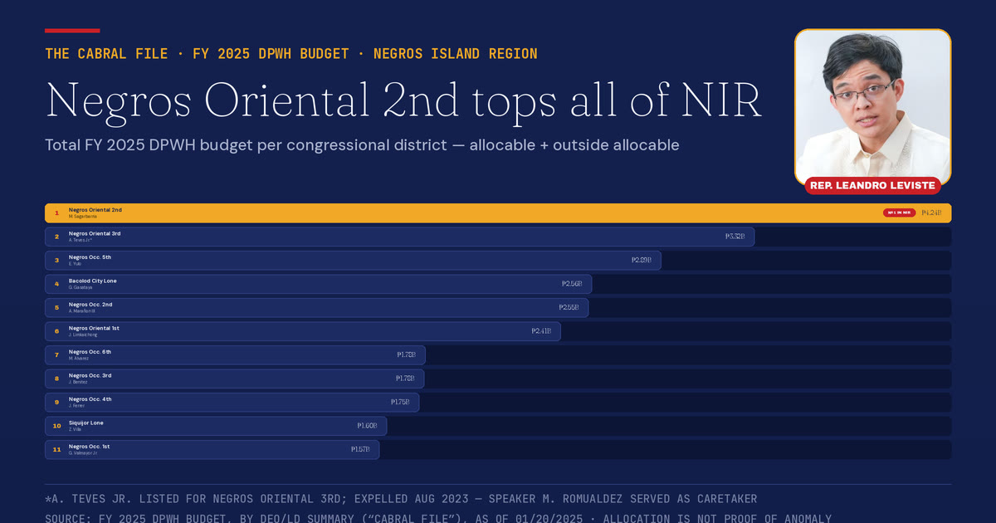Click the ₱2.55B bar value
The image size is (996, 523).
pyautogui.click(x=569, y=308)
